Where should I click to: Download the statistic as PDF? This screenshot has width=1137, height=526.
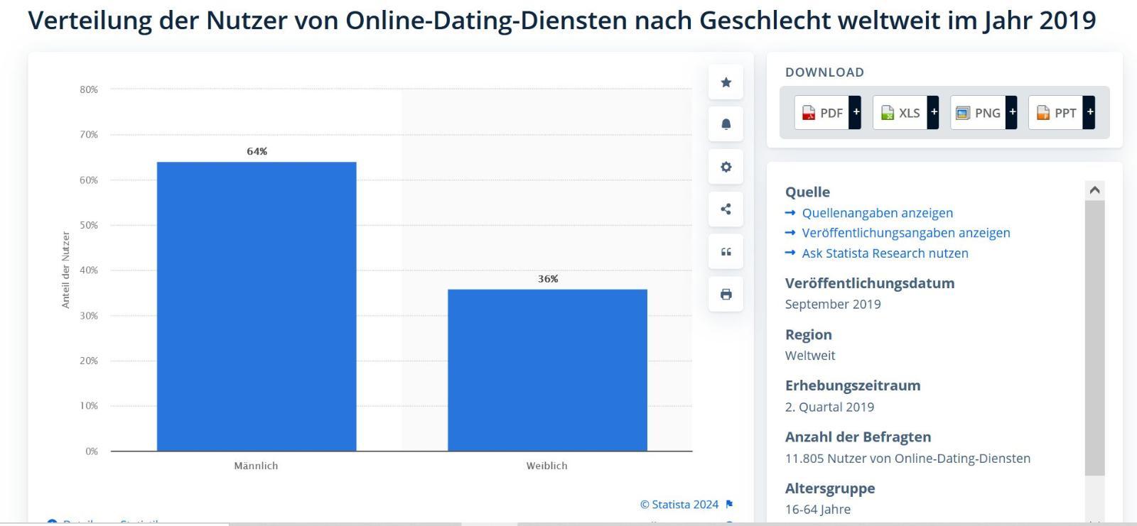click(822, 113)
